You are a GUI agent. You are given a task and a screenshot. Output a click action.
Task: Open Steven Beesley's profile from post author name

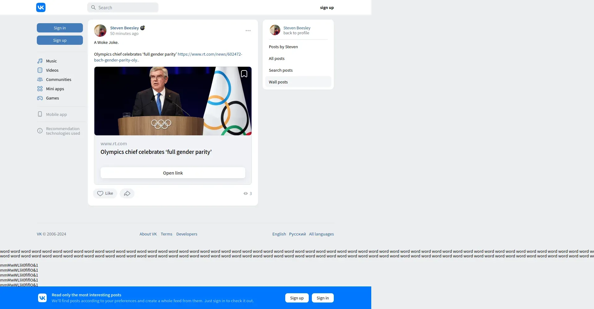(x=124, y=28)
